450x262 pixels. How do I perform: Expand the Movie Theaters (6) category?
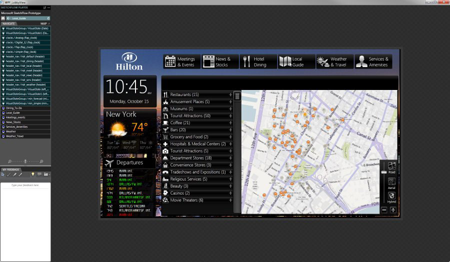point(230,200)
